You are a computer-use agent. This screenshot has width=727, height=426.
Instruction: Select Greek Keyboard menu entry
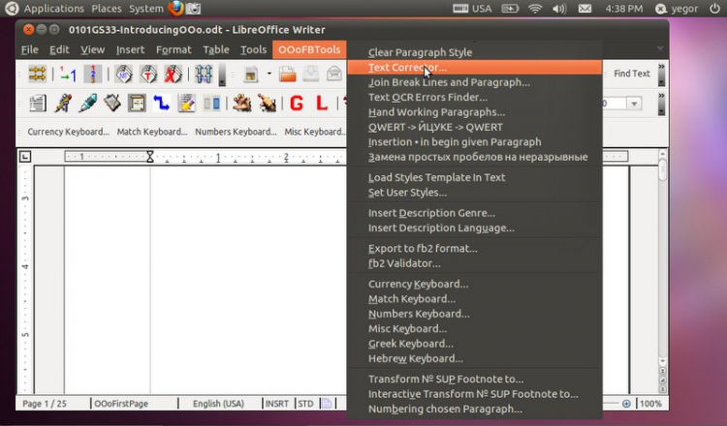[474, 344]
